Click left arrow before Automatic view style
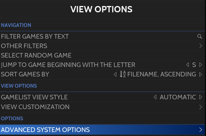Screen dimensions: 206x136 click(155, 97)
